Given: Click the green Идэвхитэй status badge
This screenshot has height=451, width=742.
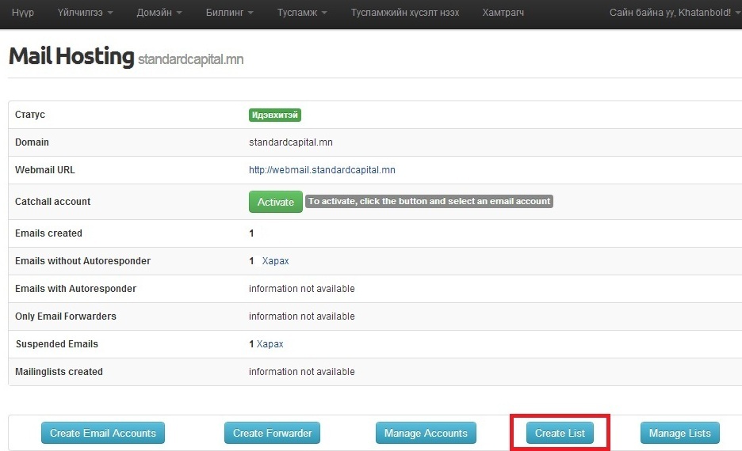Looking at the screenshot, I should point(275,115).
